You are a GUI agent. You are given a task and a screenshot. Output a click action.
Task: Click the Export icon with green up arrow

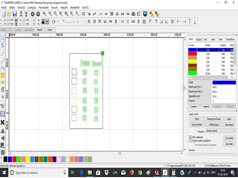26,14
